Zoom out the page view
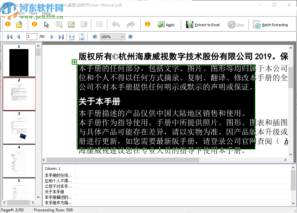 point(95,36)
